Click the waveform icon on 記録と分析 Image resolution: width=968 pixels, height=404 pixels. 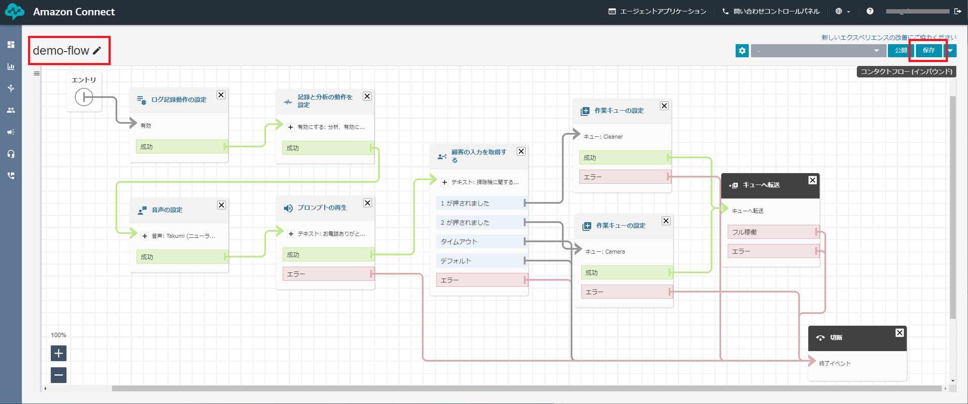point(288,102)
